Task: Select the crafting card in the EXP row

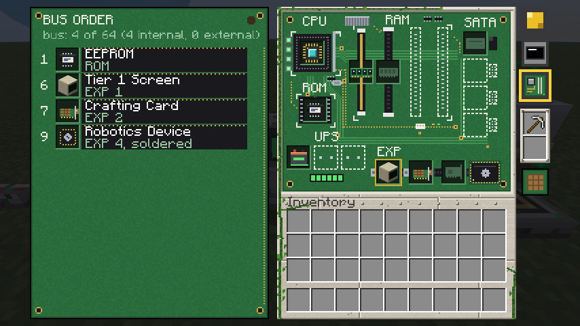Action: pos(420,173)
